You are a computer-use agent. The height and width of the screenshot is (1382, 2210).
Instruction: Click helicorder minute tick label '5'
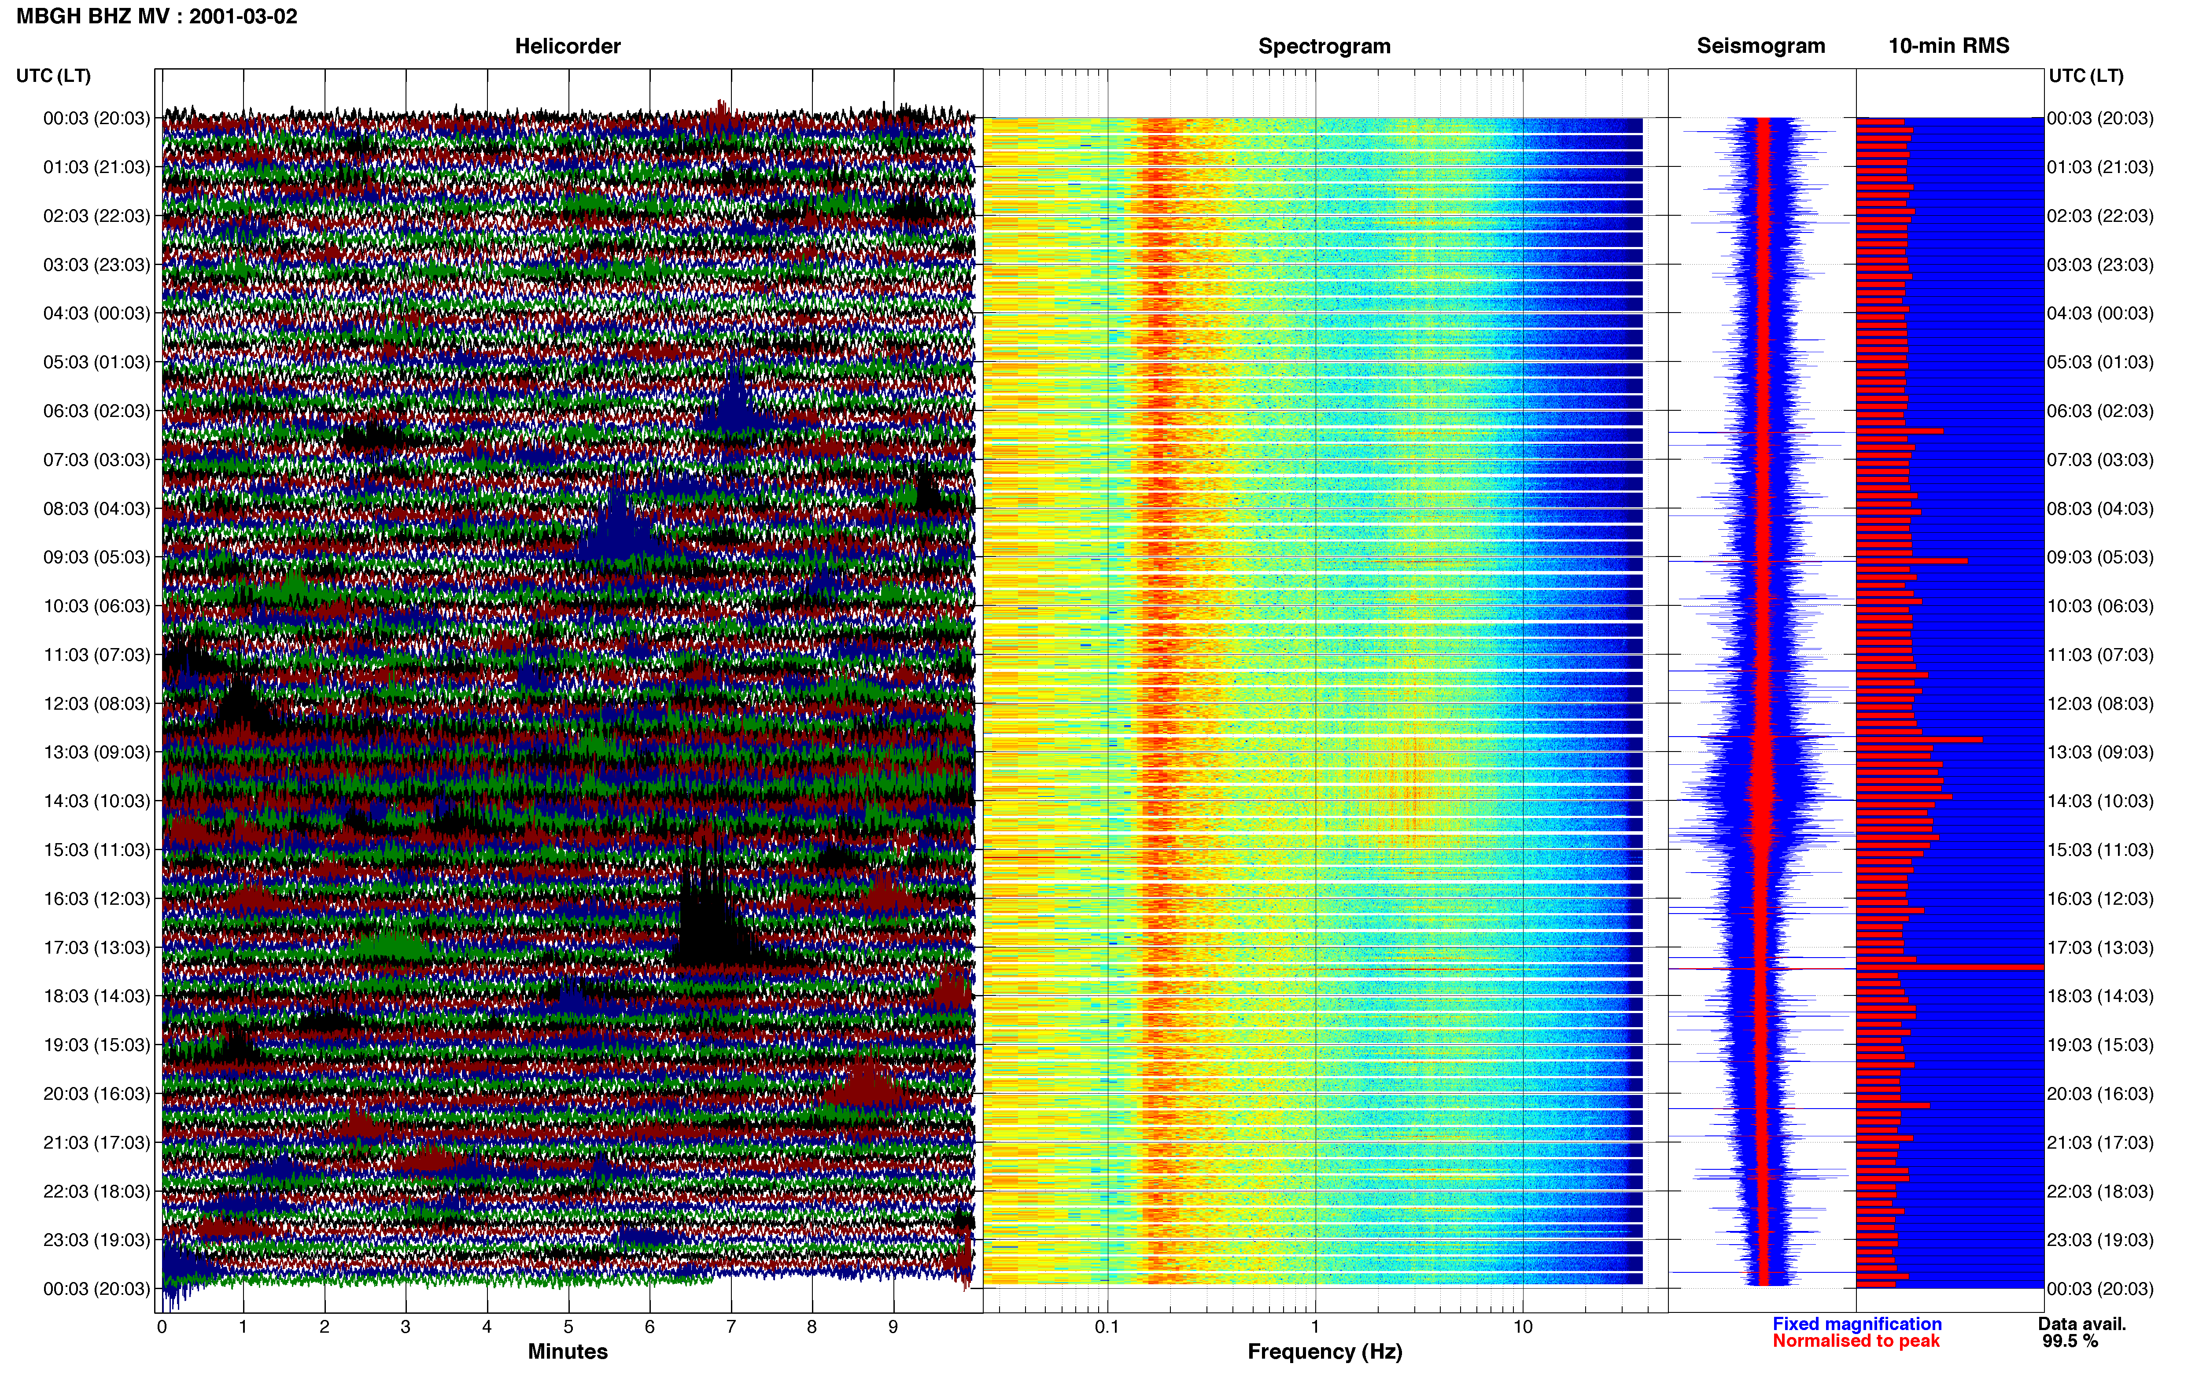pyautogui.click(x=568, y=1326)
